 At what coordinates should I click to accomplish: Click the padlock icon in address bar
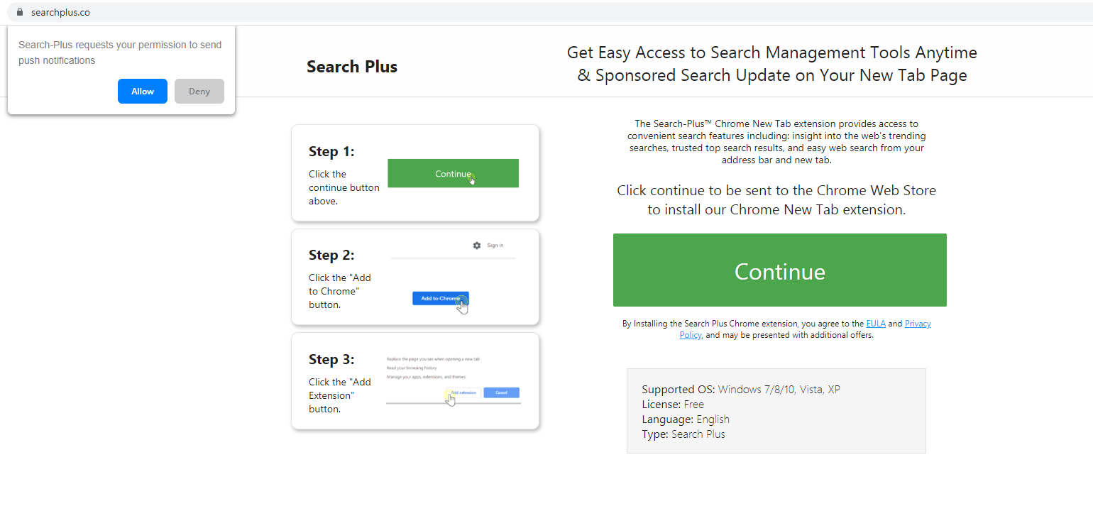(x=20, y=12)
